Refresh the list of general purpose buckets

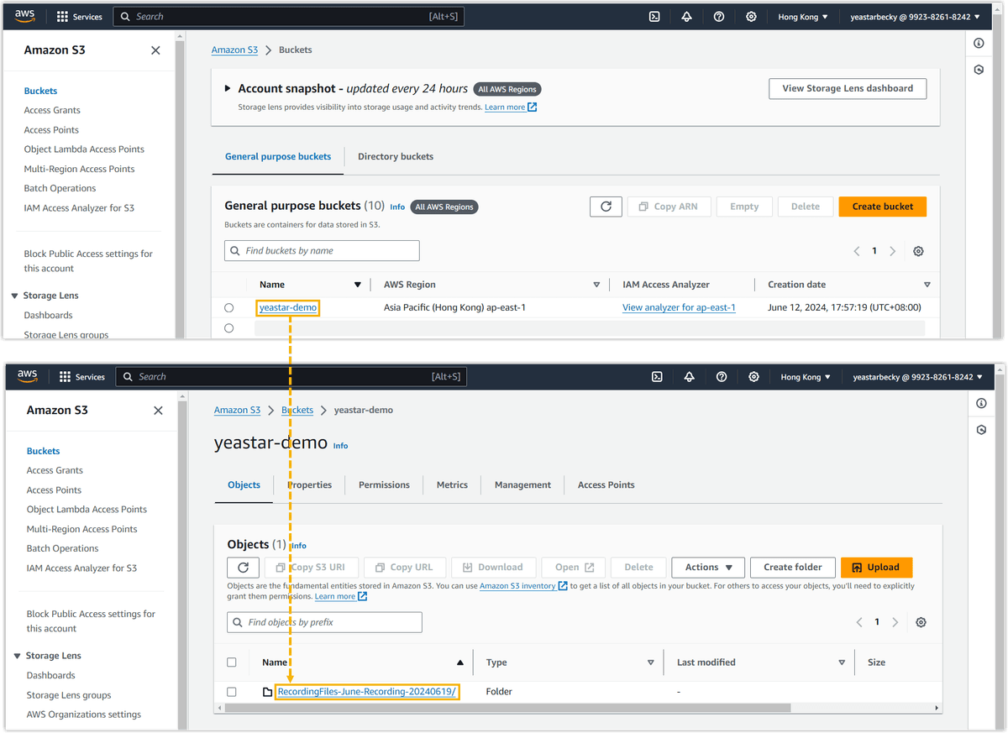[606, 206]
